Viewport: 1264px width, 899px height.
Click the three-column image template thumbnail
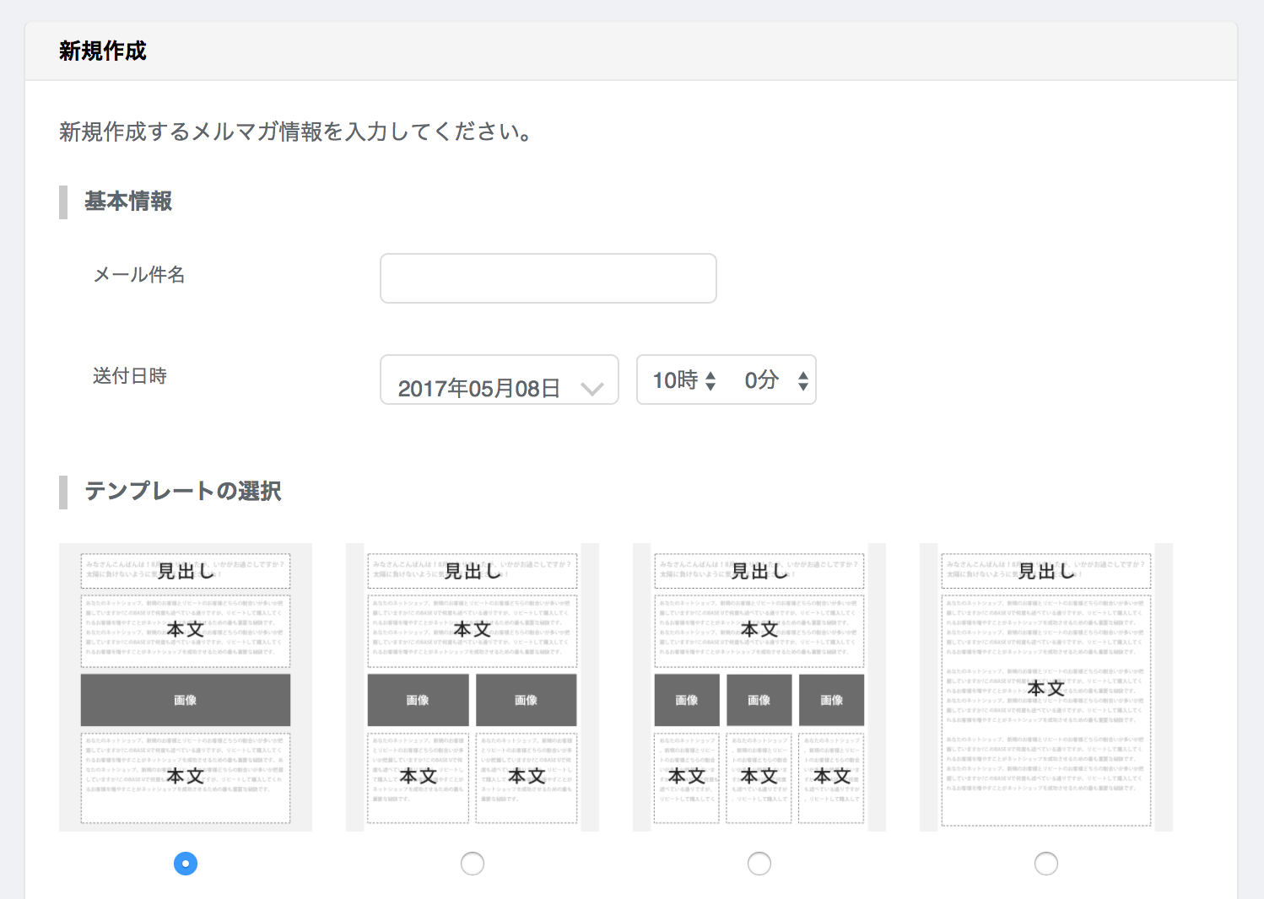[x=759, y=687]
